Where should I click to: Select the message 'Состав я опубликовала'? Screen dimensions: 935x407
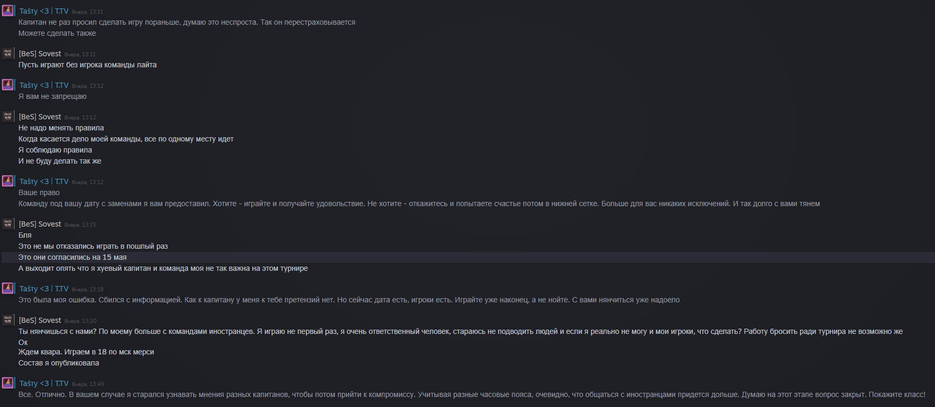(58, 363)
